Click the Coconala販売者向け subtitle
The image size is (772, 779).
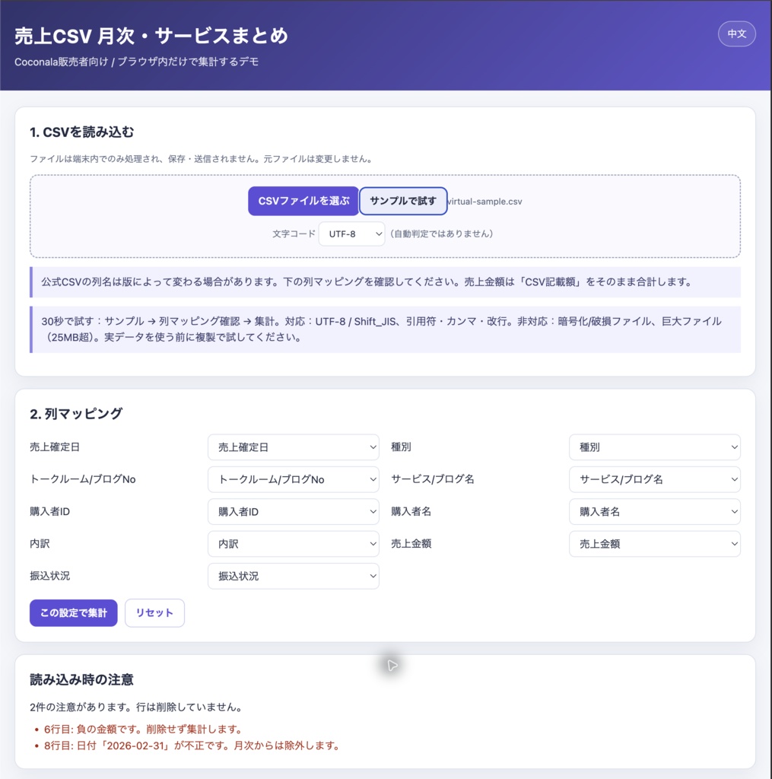pos(137,62)
